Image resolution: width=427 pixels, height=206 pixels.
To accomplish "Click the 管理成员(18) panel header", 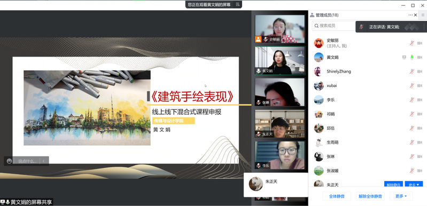I will click(x=324, y=15).
